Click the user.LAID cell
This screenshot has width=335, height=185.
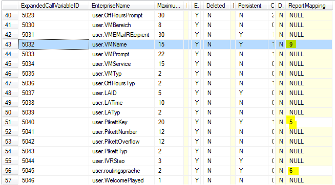(x=121, y=93)
